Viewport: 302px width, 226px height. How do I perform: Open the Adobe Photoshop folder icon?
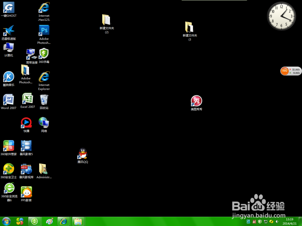tap(26, 74)
